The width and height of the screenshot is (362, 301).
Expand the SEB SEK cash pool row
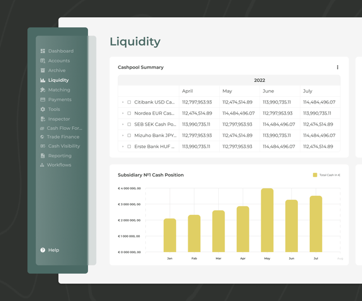point(123,124)
